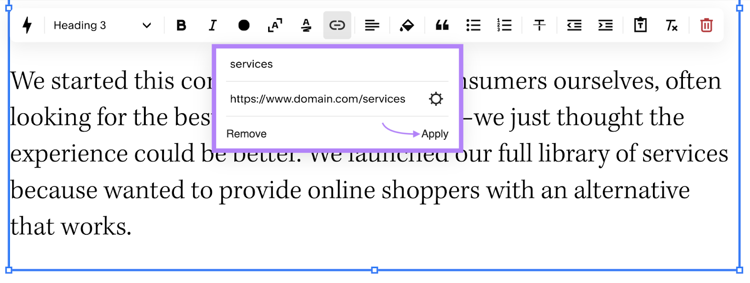Open the text highlight underline tool
Image resolution: width=750 pixels, height=283 pixels.
click(x=306, y=25)
